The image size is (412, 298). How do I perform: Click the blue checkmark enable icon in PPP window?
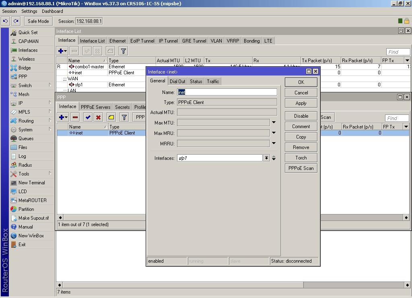[88, 117]
